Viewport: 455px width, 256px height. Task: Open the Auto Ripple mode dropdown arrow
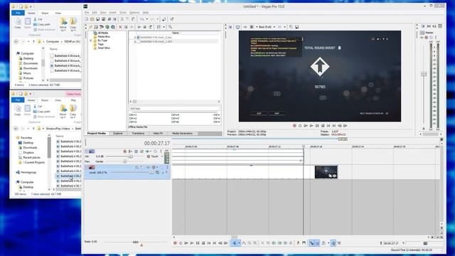328,243
